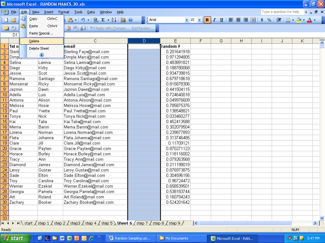Image resolution: width=325 pixels, height=243 pixels.
Task: Switch to the step 7 sheet tab
Action: tap(142, 223)
